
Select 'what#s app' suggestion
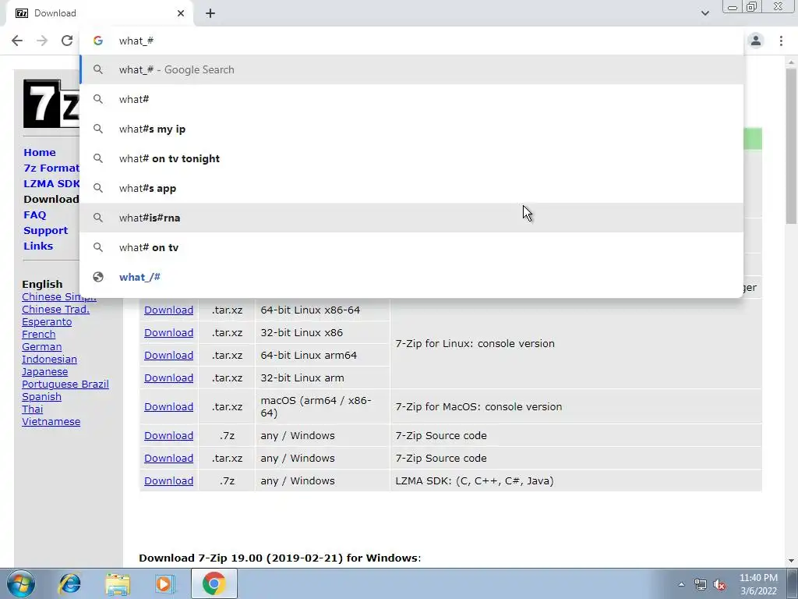(x=411, y=188)
